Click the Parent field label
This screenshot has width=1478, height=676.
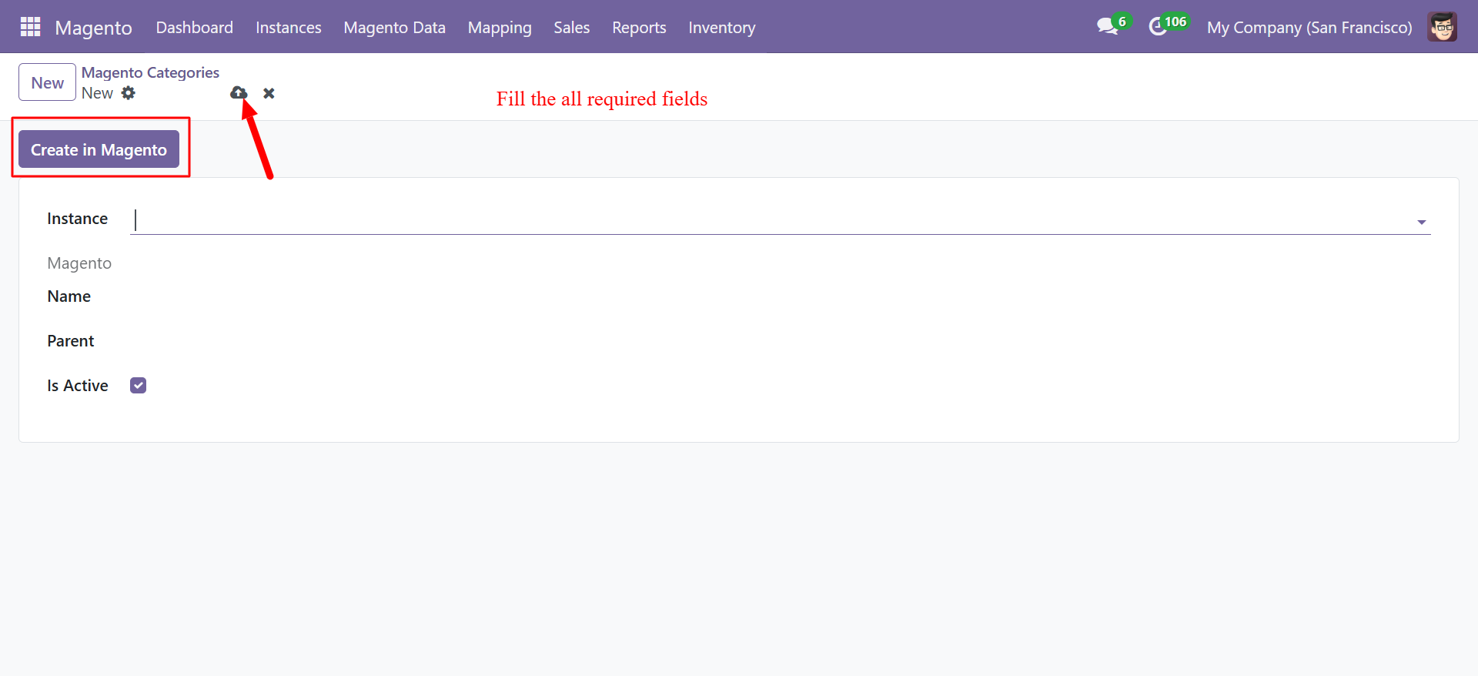pos(70,341)
